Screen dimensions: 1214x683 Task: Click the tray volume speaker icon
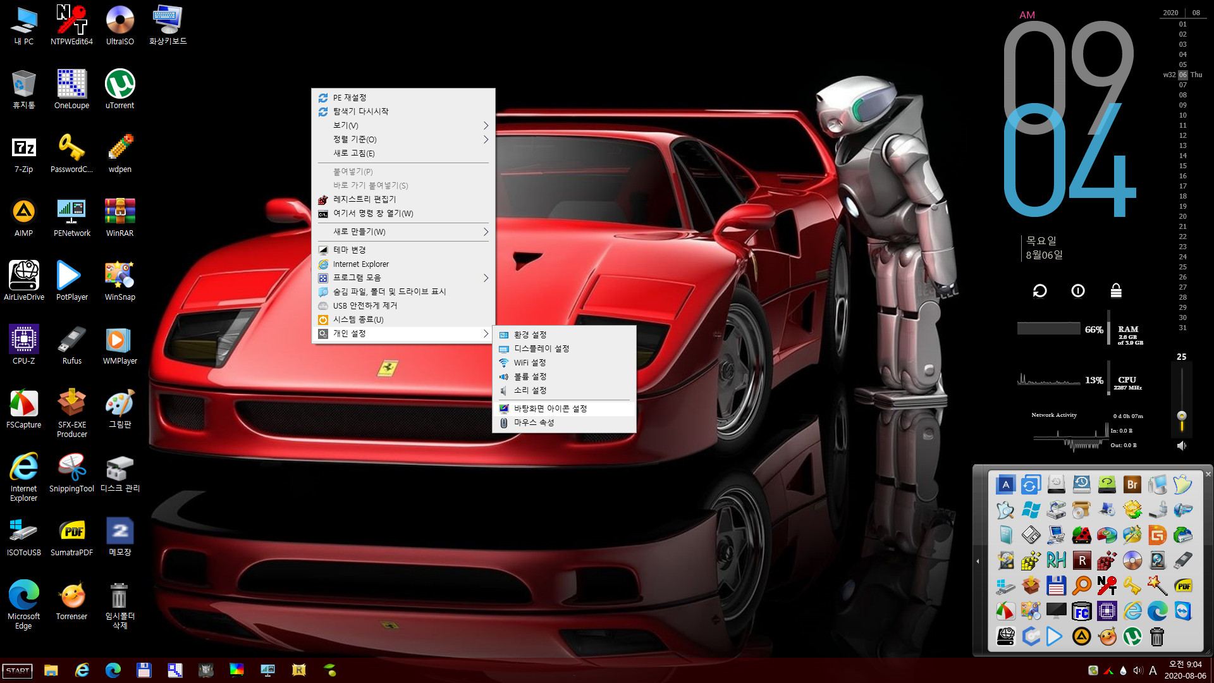[x=1137, y=670]
